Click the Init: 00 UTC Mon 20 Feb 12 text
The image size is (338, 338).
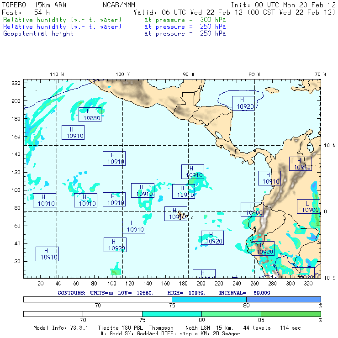point(283,5)
